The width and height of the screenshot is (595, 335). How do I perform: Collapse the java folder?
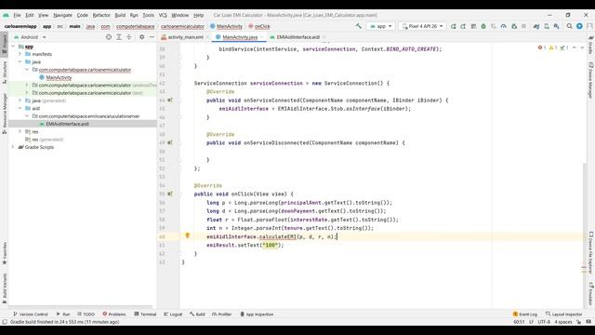pyautogui.click(x=20, y=61)
